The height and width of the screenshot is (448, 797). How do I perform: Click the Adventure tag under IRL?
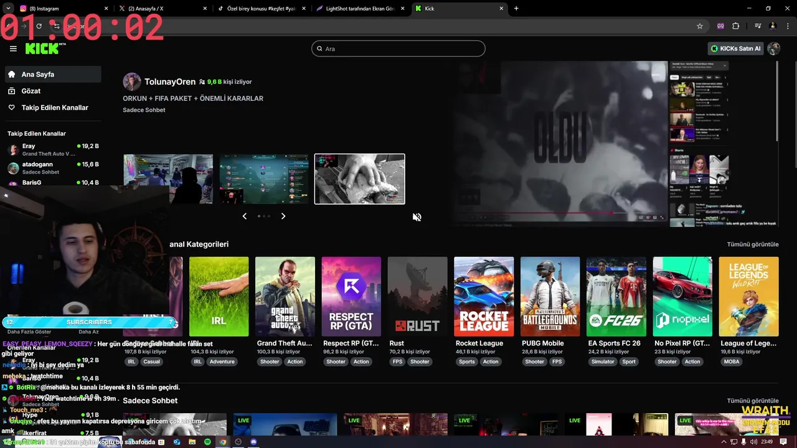coord(222,362)
